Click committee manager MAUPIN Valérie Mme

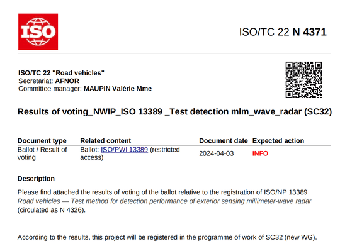pos(118,89)
